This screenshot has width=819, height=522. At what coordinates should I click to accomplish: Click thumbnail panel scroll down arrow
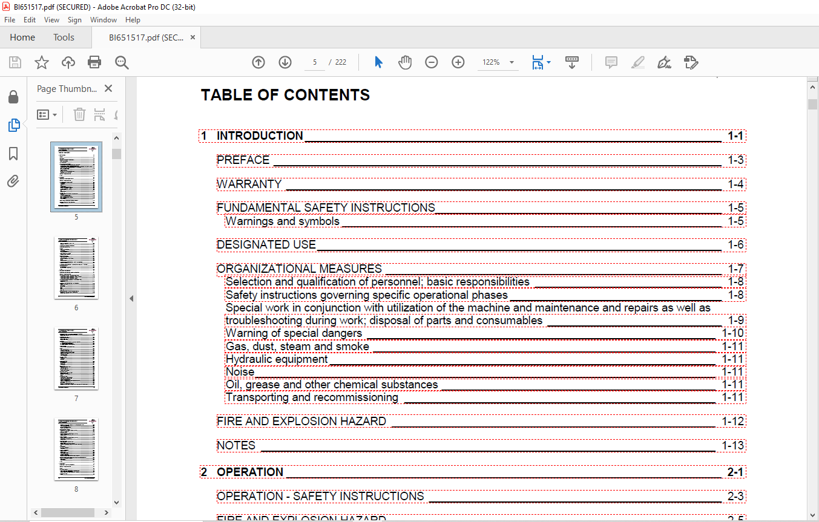(116, 501)
